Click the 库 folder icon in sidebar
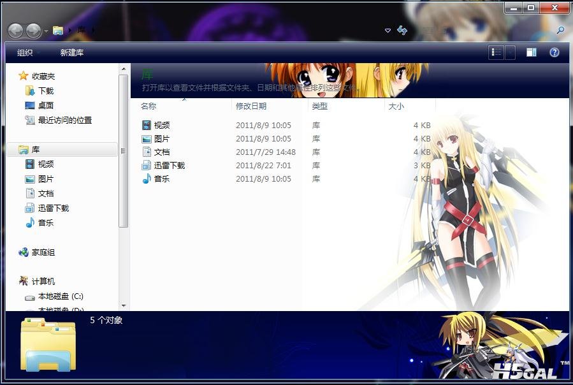Viewport: 573px width, 385px height. click(24, 150)
